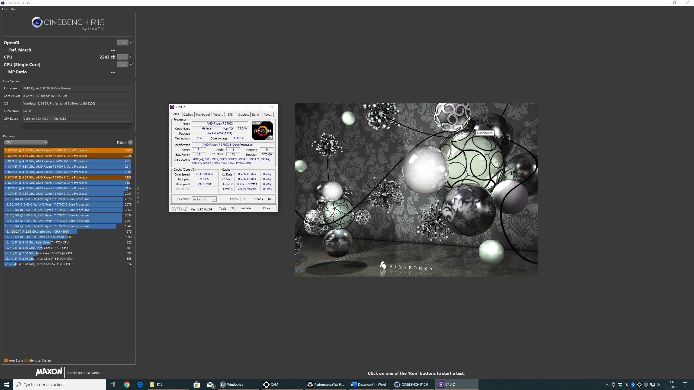This screenshot has width=694, height=390.
Task: Switch to the Memory tab in CPU-Z
Action: [218, 115]
